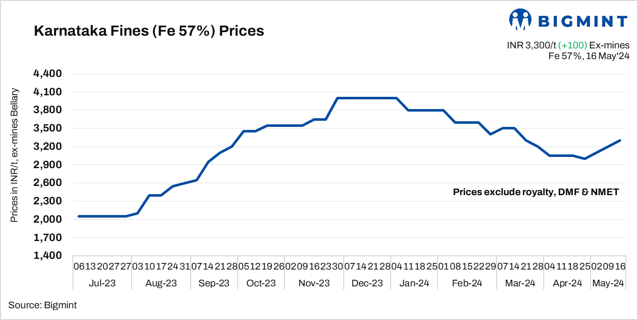The width and height of the screenshot is (638, 320).
Task: Select the May-24 month label
Action: click(x=607, y=283)
